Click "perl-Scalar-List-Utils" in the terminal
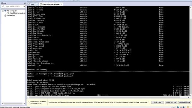 pyautogui.click(x=40, y=35)
